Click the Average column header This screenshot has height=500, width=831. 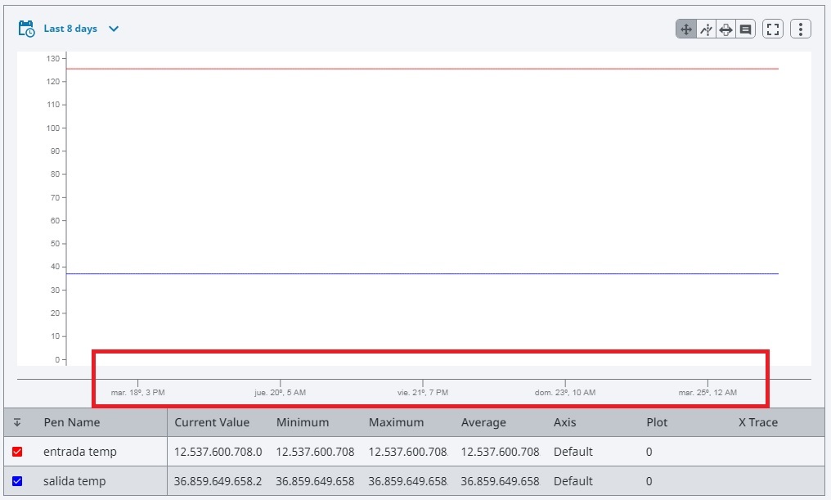tap(483, 422)
